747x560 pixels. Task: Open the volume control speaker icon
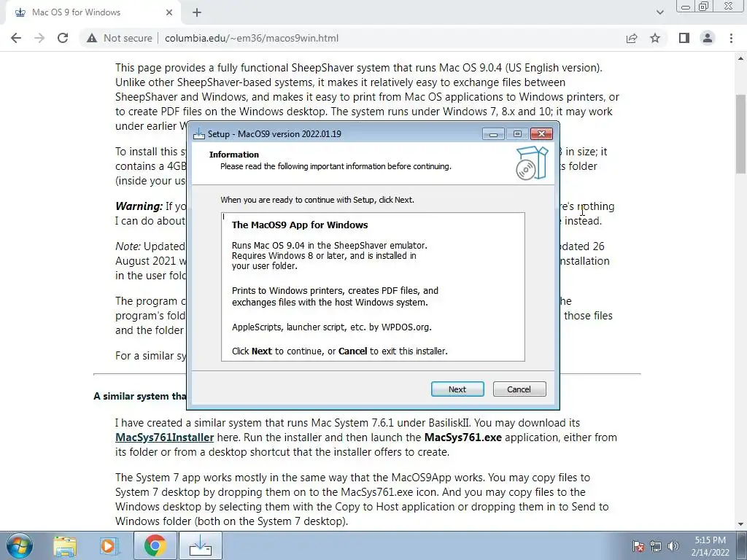(x=673, y=545)
